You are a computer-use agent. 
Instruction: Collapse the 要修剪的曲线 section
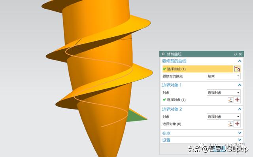[240, 61]
